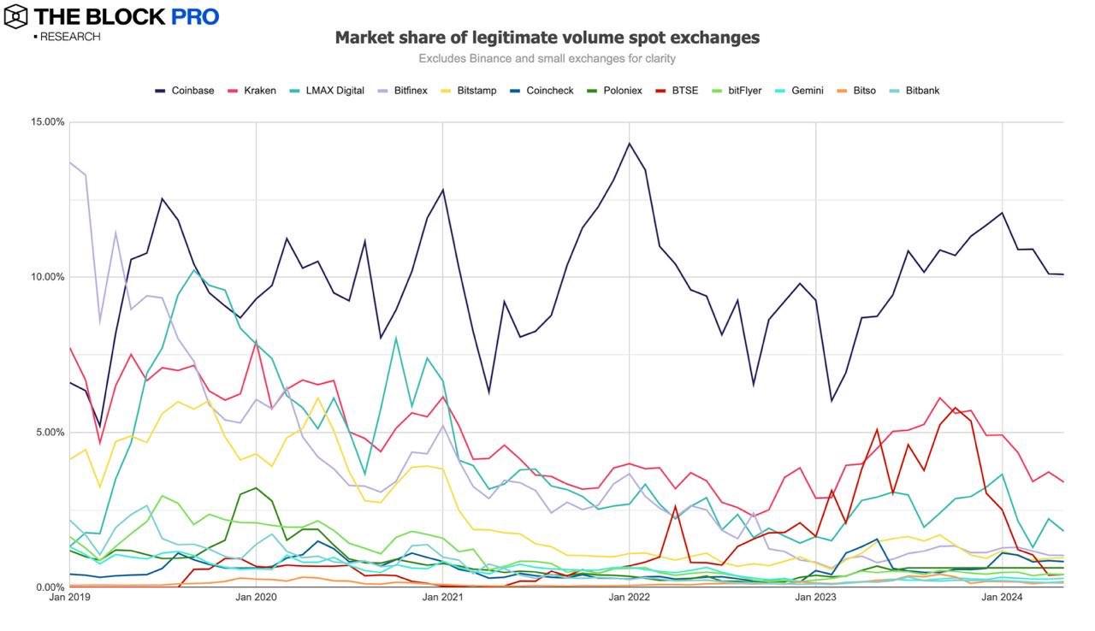Image resolution: width=1095 pixels, height=631 pixels.
Task: Toggle bitFlyer legend entry
Action: click(744, 91)
